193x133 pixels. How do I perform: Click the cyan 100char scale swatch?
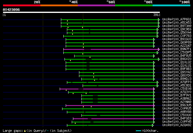click(138, 131)
